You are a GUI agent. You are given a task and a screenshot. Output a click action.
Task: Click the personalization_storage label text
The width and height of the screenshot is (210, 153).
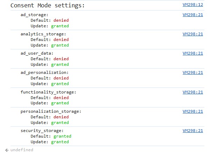[x=51, y=111]
